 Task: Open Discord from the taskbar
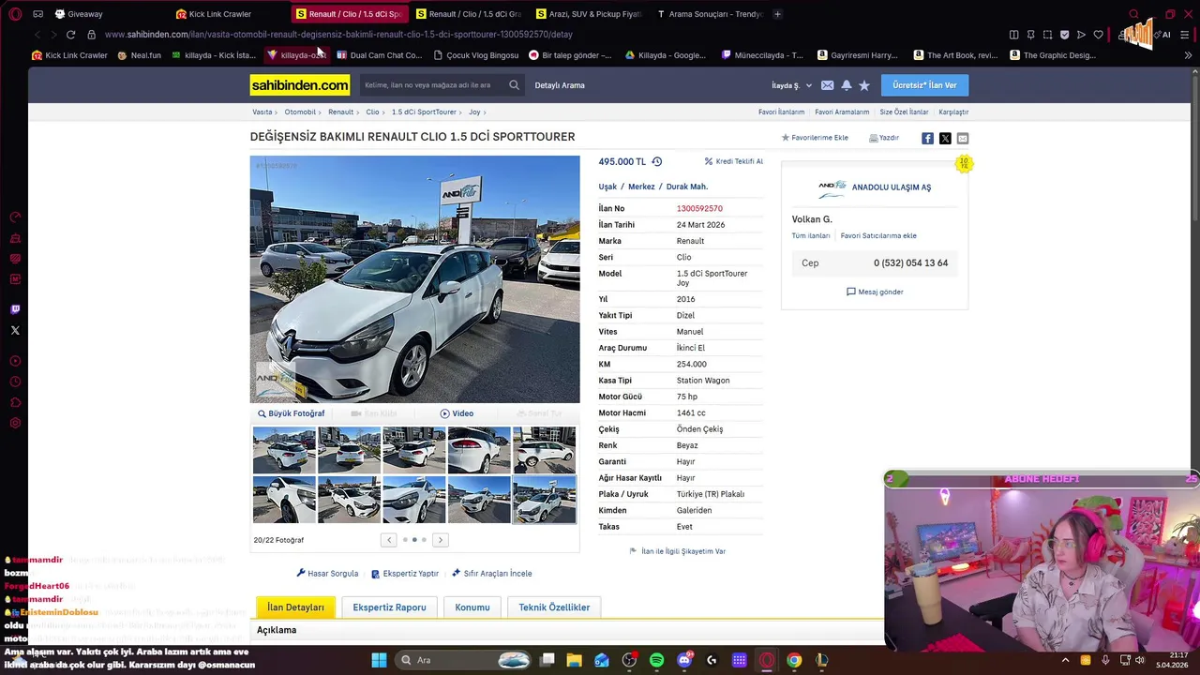point(684,660)
